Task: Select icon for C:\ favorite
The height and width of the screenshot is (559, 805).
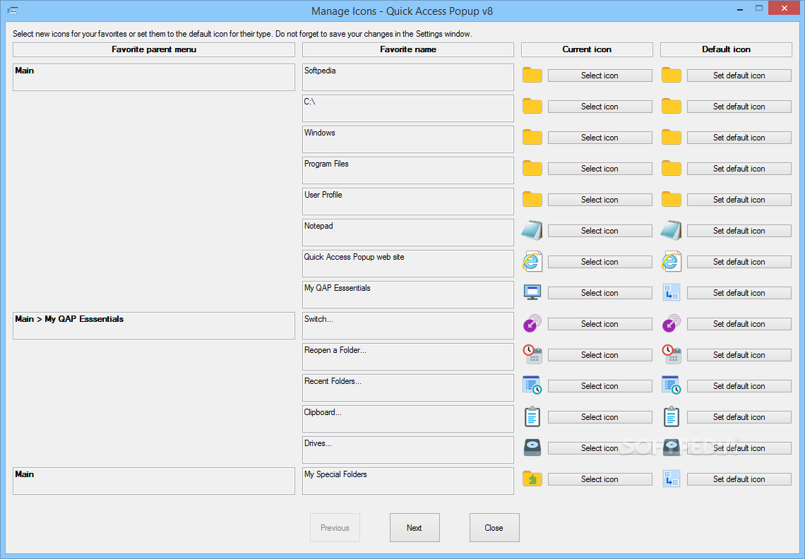Action: pyautogui.click(x=600, y=107)
